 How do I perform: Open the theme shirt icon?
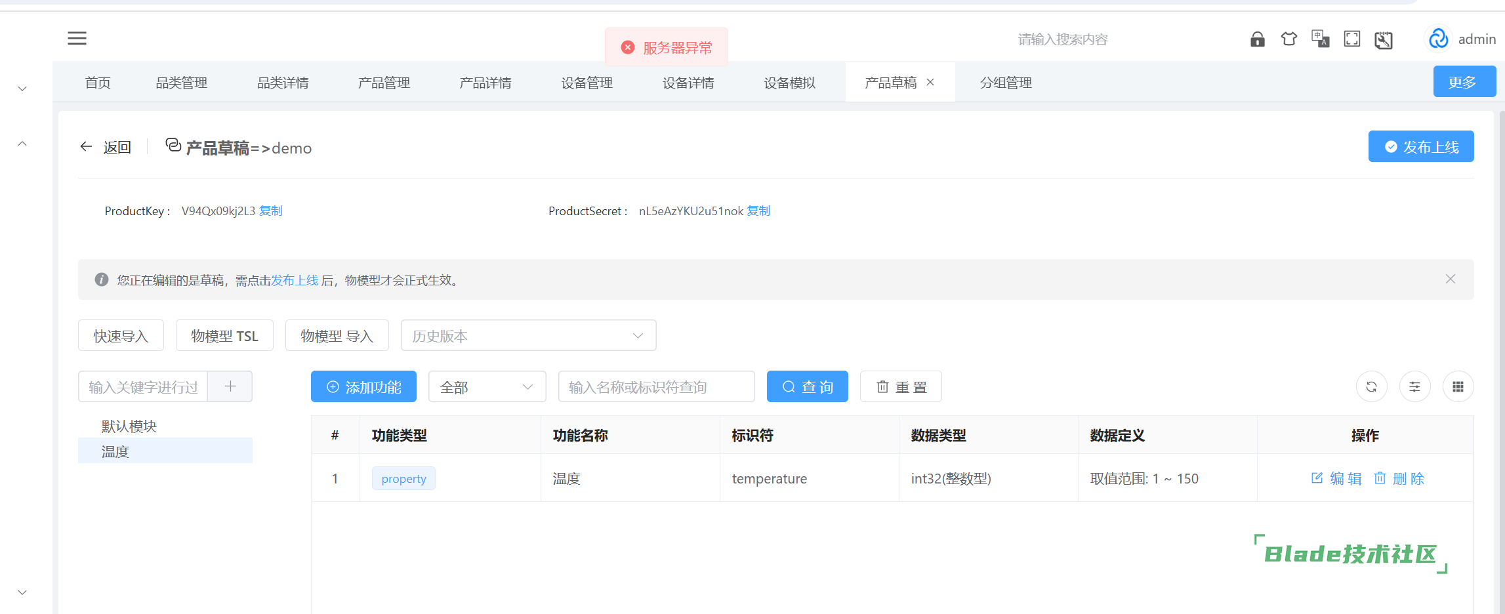pyautogui.click(x=1289, y=39)
